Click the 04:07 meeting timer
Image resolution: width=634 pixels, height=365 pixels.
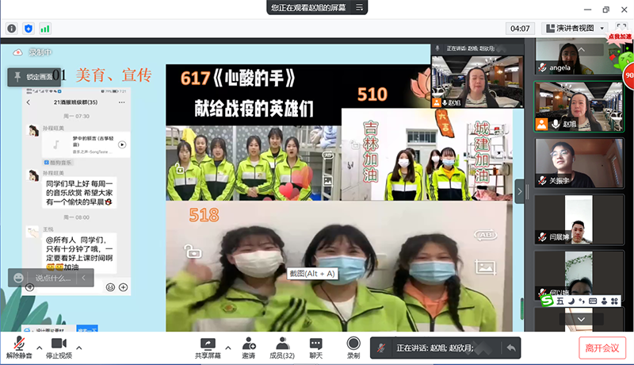(520, 29)
